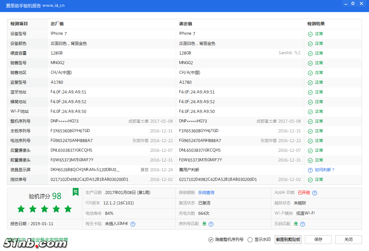369x251 pixels.
Task: Click the 正常 check icon for 硬盘容量
Action: coord(310,53)
